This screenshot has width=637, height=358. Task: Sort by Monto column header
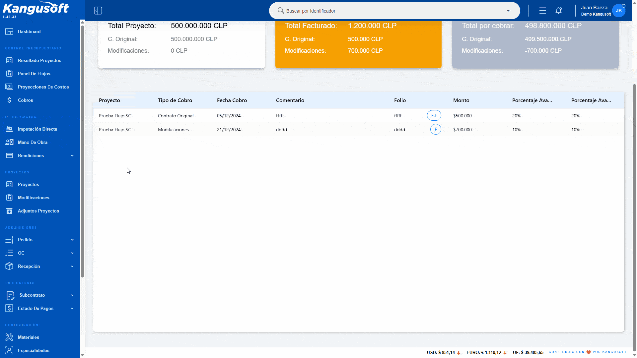point(461,100)
